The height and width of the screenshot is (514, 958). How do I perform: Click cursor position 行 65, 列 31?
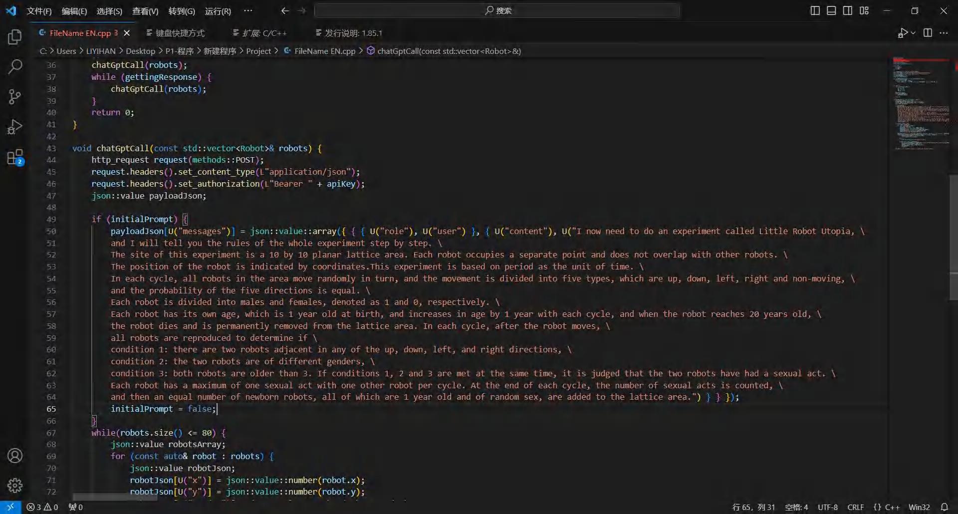pos(753,507)
